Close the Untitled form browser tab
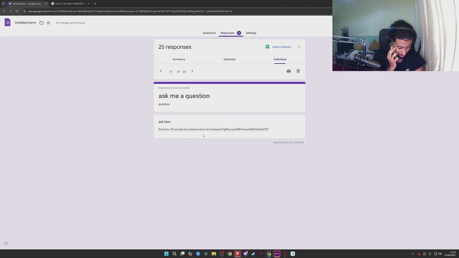 pyautogui.click(x=46, y=4)
